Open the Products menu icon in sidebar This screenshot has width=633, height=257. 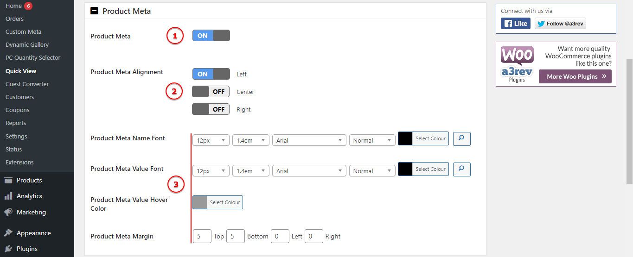pos(8,181)
